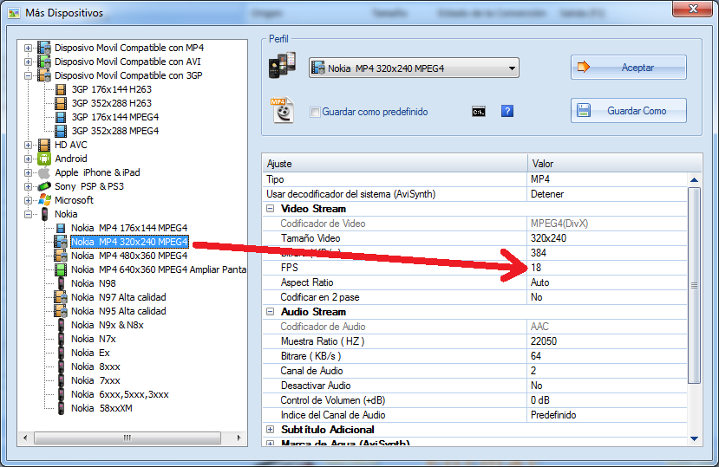Click icon of Nokia MP4 480x360 MPEG4
Screen dimensions: 719x467
61,256
